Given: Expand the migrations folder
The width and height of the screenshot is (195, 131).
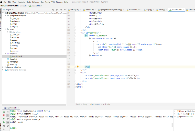Looking at the screenshot, I should click(8, 32).
